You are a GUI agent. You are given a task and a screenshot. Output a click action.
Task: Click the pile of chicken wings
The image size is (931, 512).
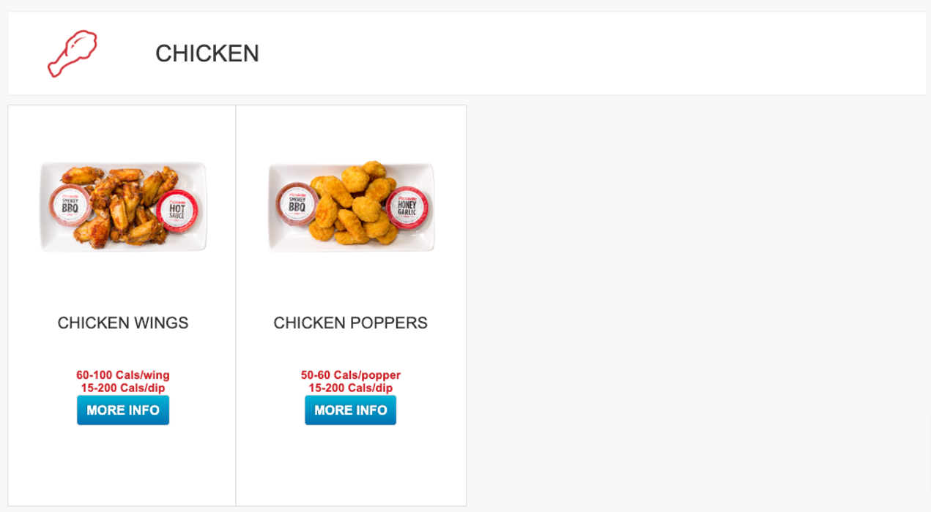pos(125,205)
